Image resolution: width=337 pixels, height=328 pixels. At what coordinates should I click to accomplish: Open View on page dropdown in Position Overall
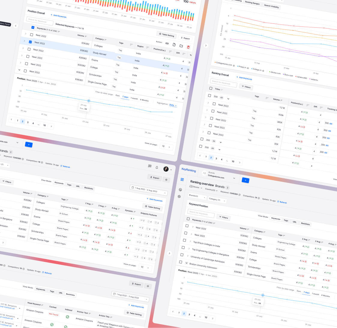(x=166, y=146)
